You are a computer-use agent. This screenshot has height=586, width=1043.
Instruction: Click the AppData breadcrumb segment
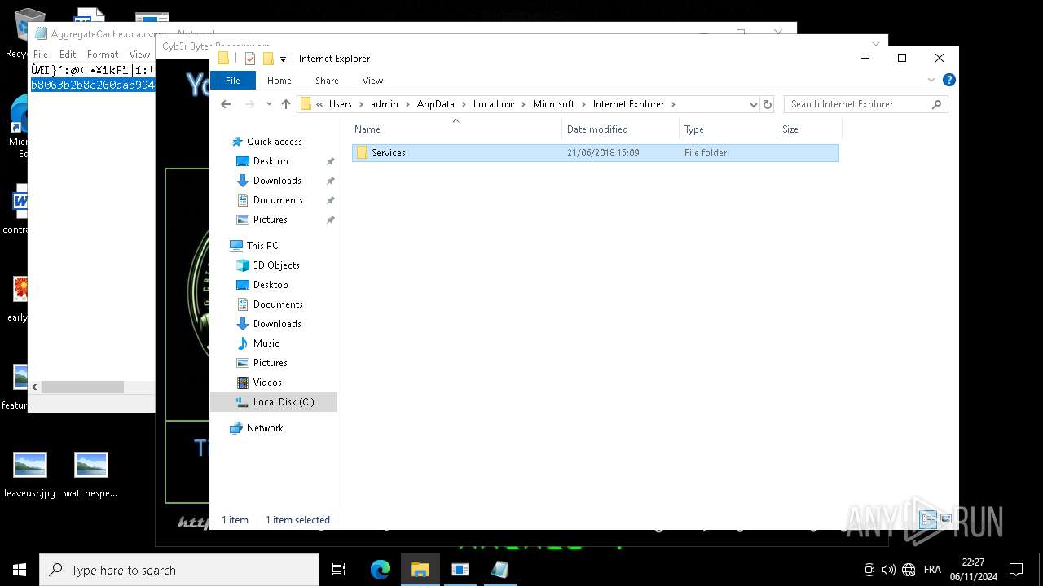[x=436, y=104]
